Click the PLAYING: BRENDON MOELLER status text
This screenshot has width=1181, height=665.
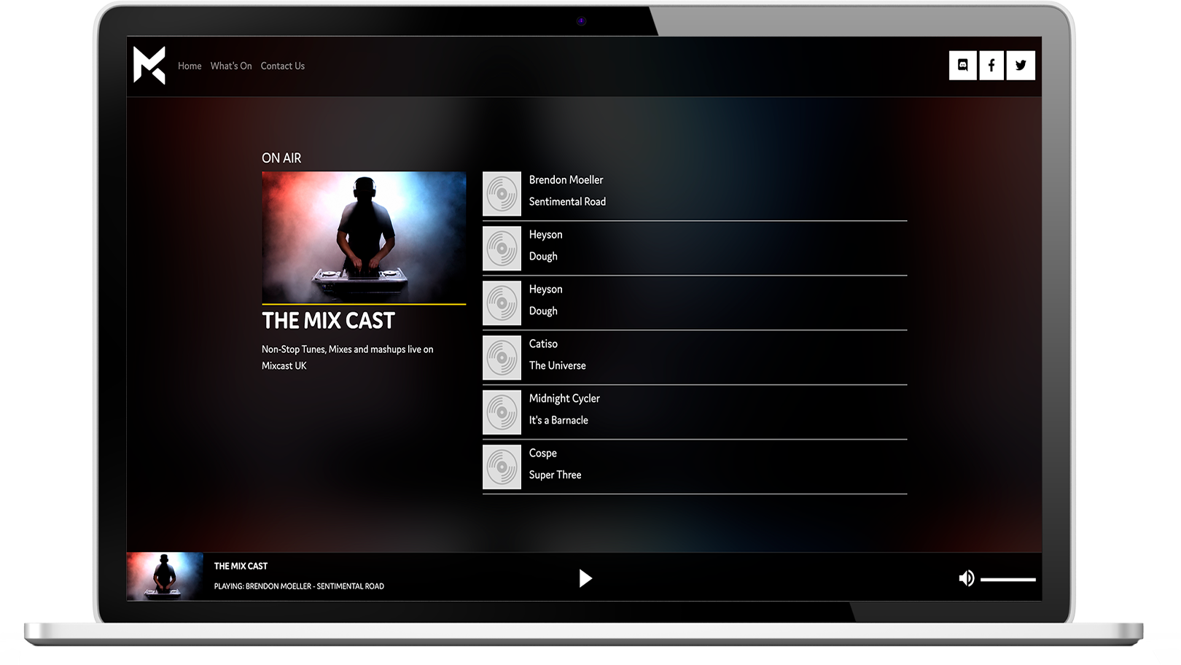(299, 586)
